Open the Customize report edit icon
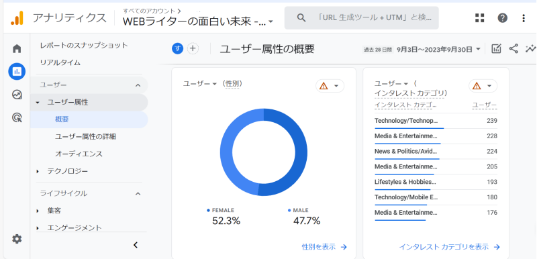This screenshot has width=537, height=259. 496,49
